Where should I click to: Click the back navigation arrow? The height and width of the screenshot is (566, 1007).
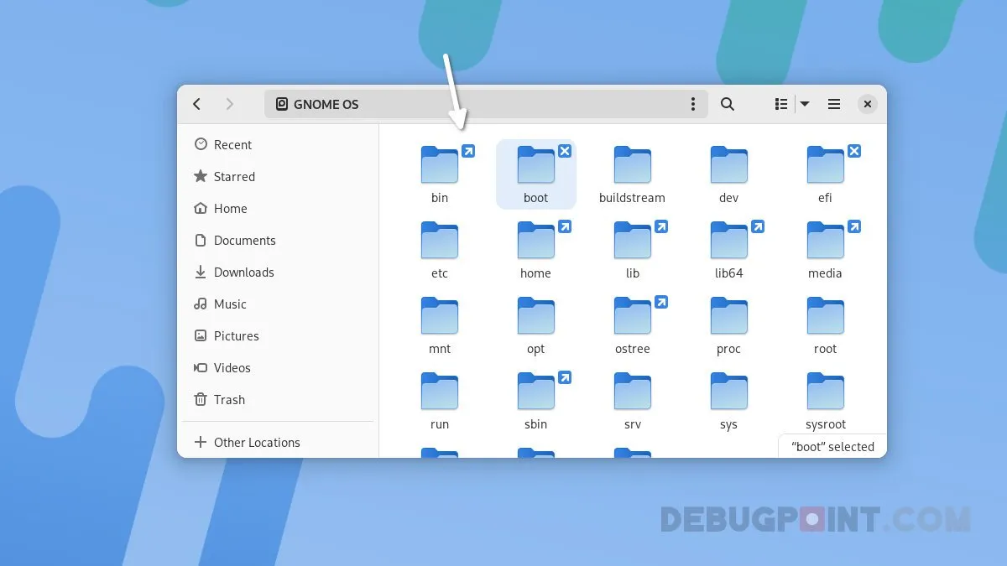(x=196, y=104)
